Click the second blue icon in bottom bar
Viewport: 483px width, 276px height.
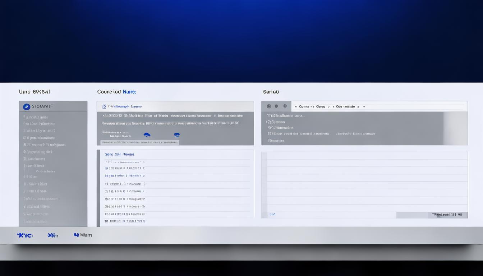point(52,235)
